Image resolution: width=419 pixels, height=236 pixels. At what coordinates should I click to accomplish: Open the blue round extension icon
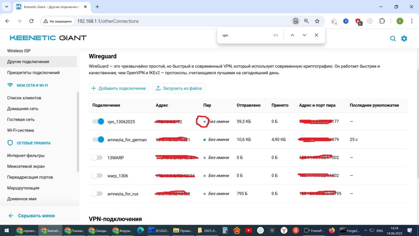pyautogui.click(x=346, y=21)
